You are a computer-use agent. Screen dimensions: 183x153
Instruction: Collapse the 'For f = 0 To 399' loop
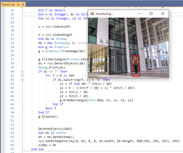(22, 76)
